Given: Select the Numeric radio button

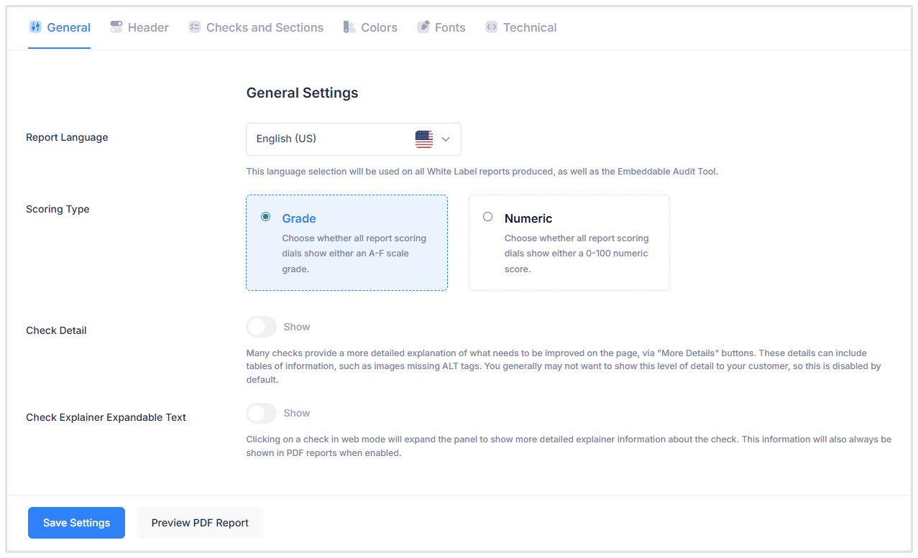Looking at the screenshot, I should click(488, 216).
